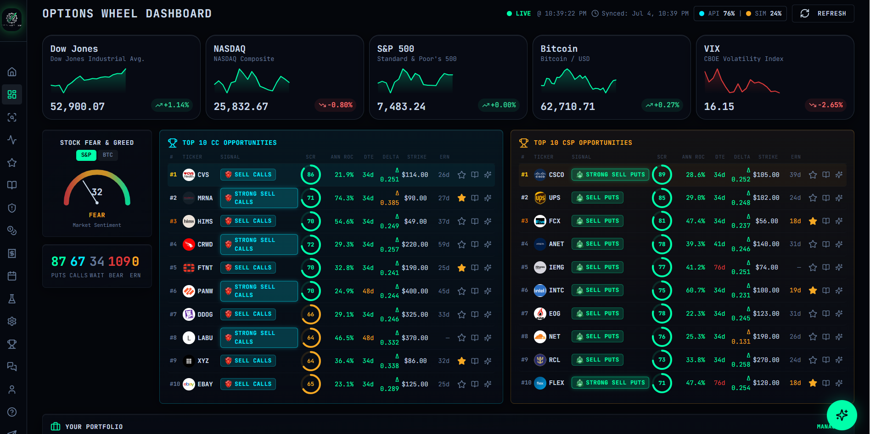Open the user profile icon in the sidebar

(12, 390)
